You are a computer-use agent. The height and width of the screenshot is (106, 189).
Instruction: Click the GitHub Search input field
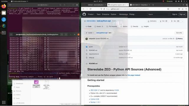pyautogui.click(x=159, y=14)
